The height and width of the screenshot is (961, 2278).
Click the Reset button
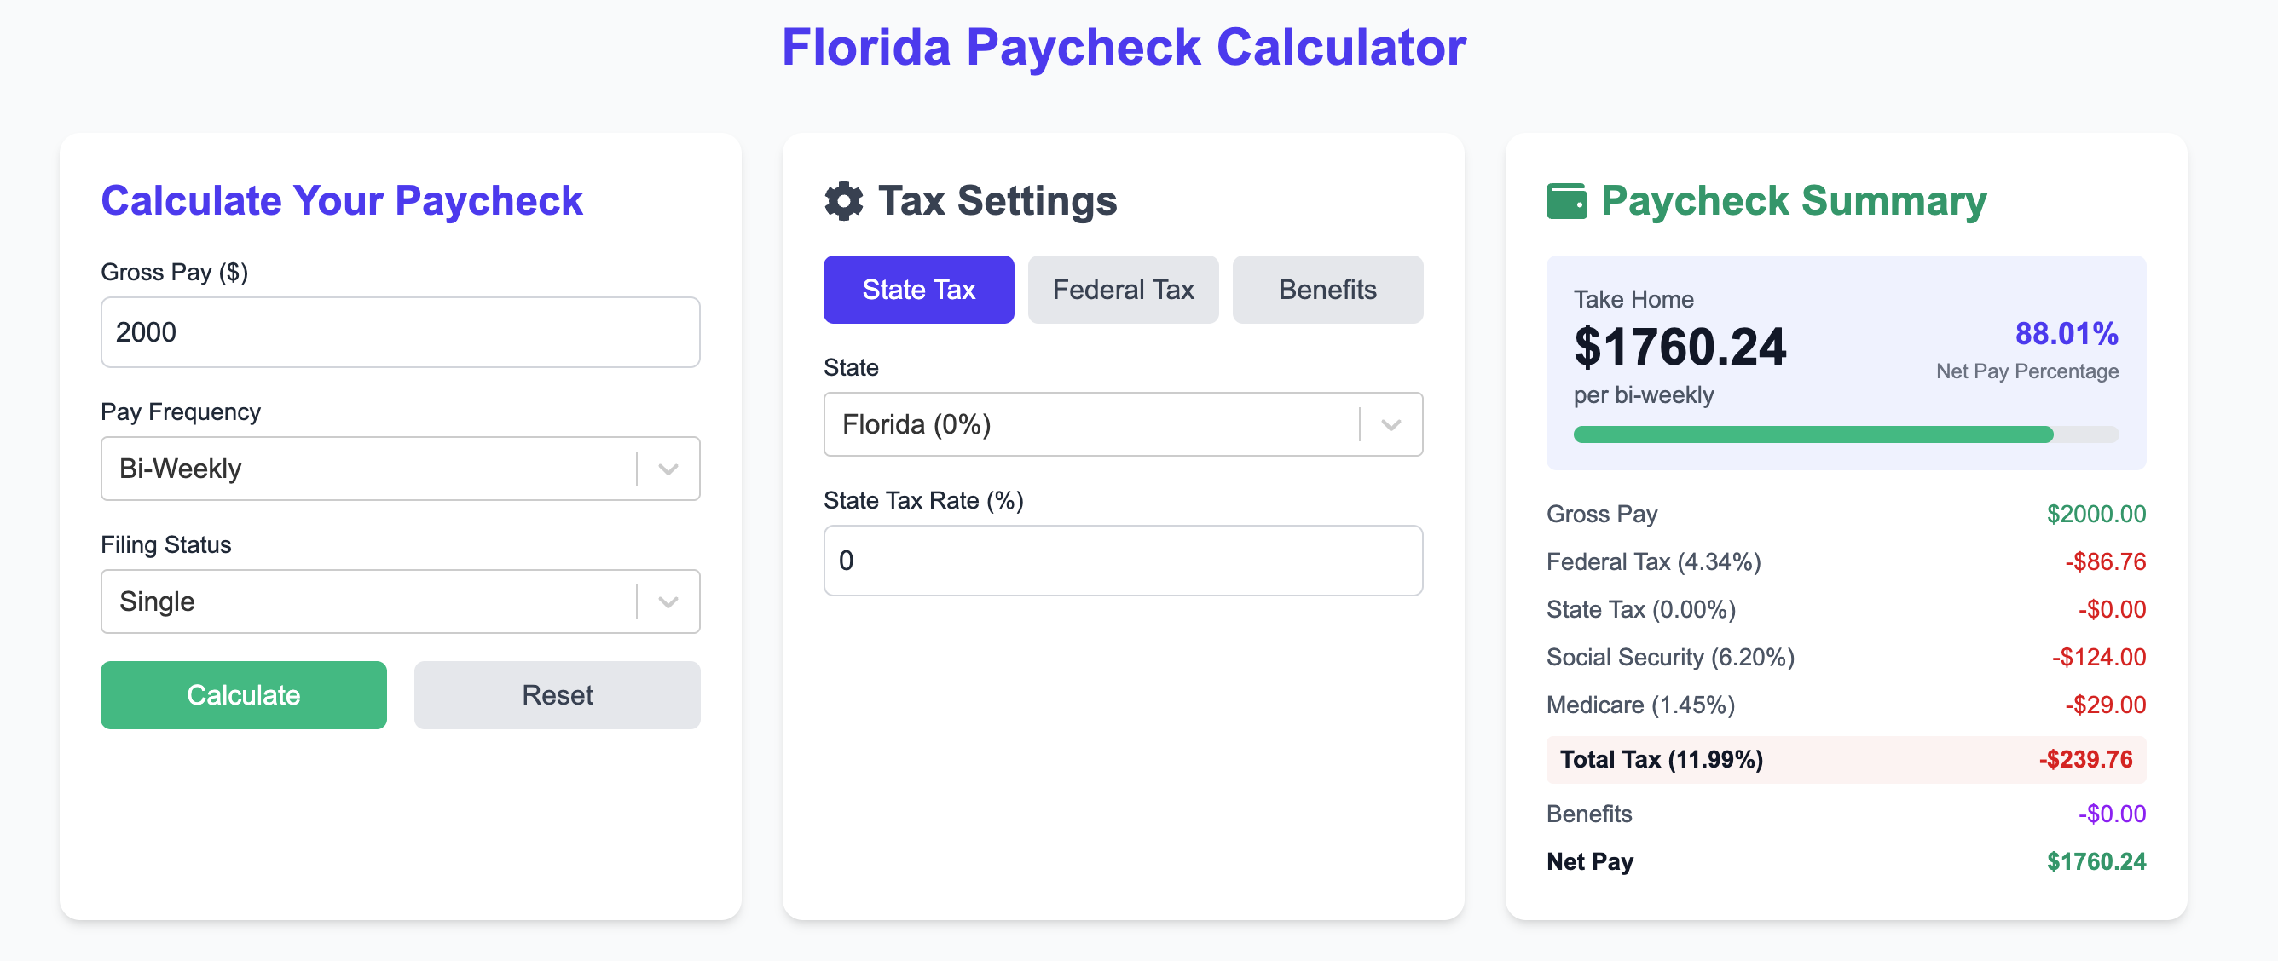(557, 695)
